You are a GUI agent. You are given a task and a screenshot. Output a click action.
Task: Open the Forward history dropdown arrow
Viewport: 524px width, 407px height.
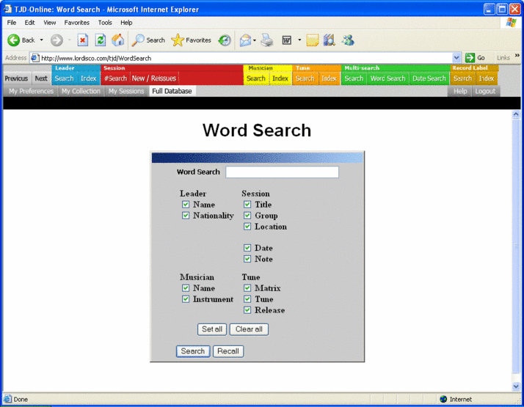[x=70, y=40]
